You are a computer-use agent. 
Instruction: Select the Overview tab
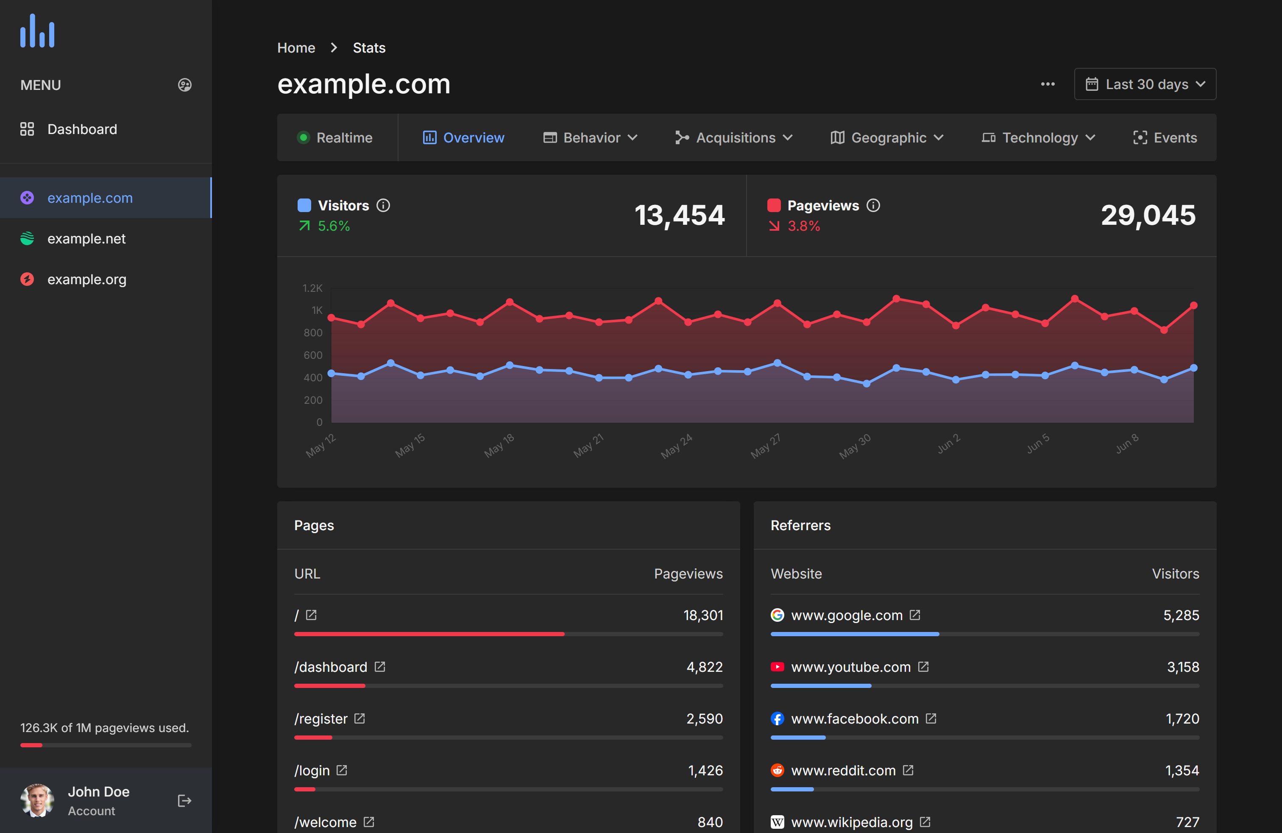(463, 138)
